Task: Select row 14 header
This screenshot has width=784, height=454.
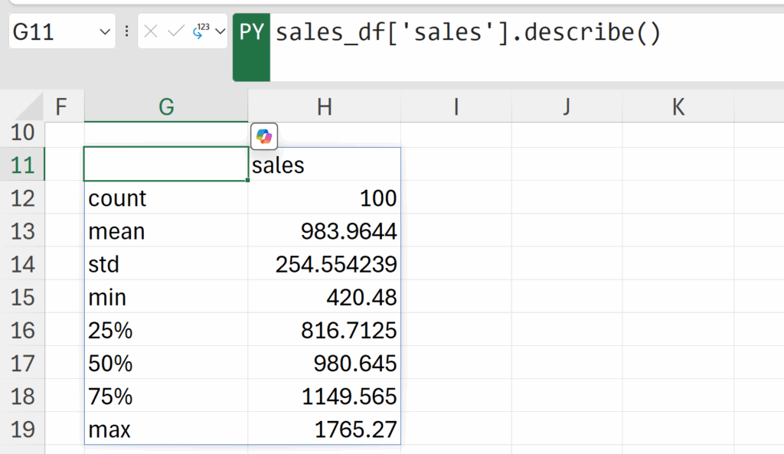Action: pyautogui.click(x=23, y=264)
